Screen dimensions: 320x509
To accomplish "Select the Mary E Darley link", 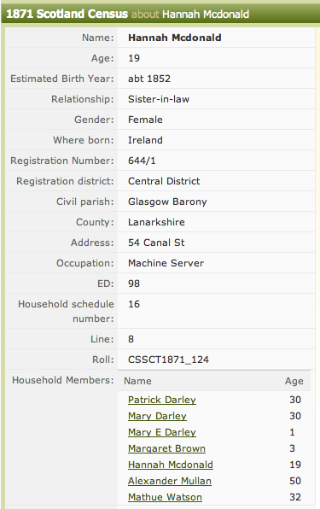I will pos(162,432).
